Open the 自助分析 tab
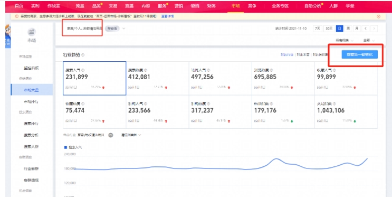The width and height of the screenshot is (392, 198). tap(312, 6)
